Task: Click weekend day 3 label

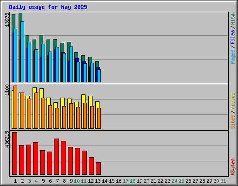Action: [29, 181]
